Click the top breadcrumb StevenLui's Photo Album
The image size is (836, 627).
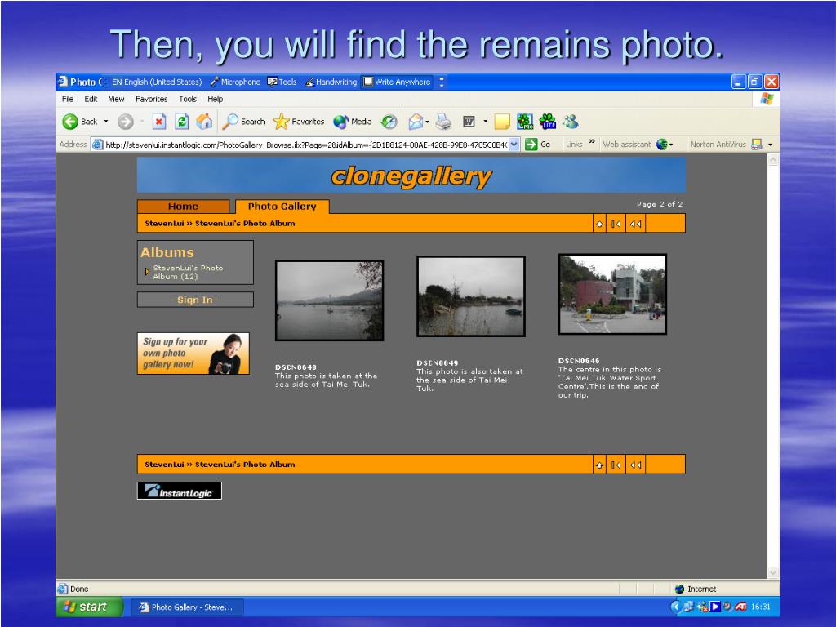click(245, 224)
